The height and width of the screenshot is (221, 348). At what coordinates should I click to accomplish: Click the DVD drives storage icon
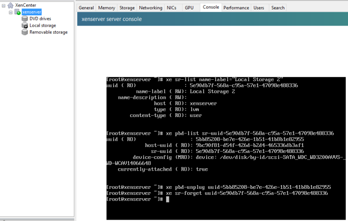25,19
